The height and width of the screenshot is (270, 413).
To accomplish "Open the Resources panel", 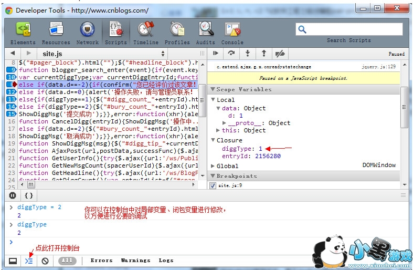I will [56, 33].
